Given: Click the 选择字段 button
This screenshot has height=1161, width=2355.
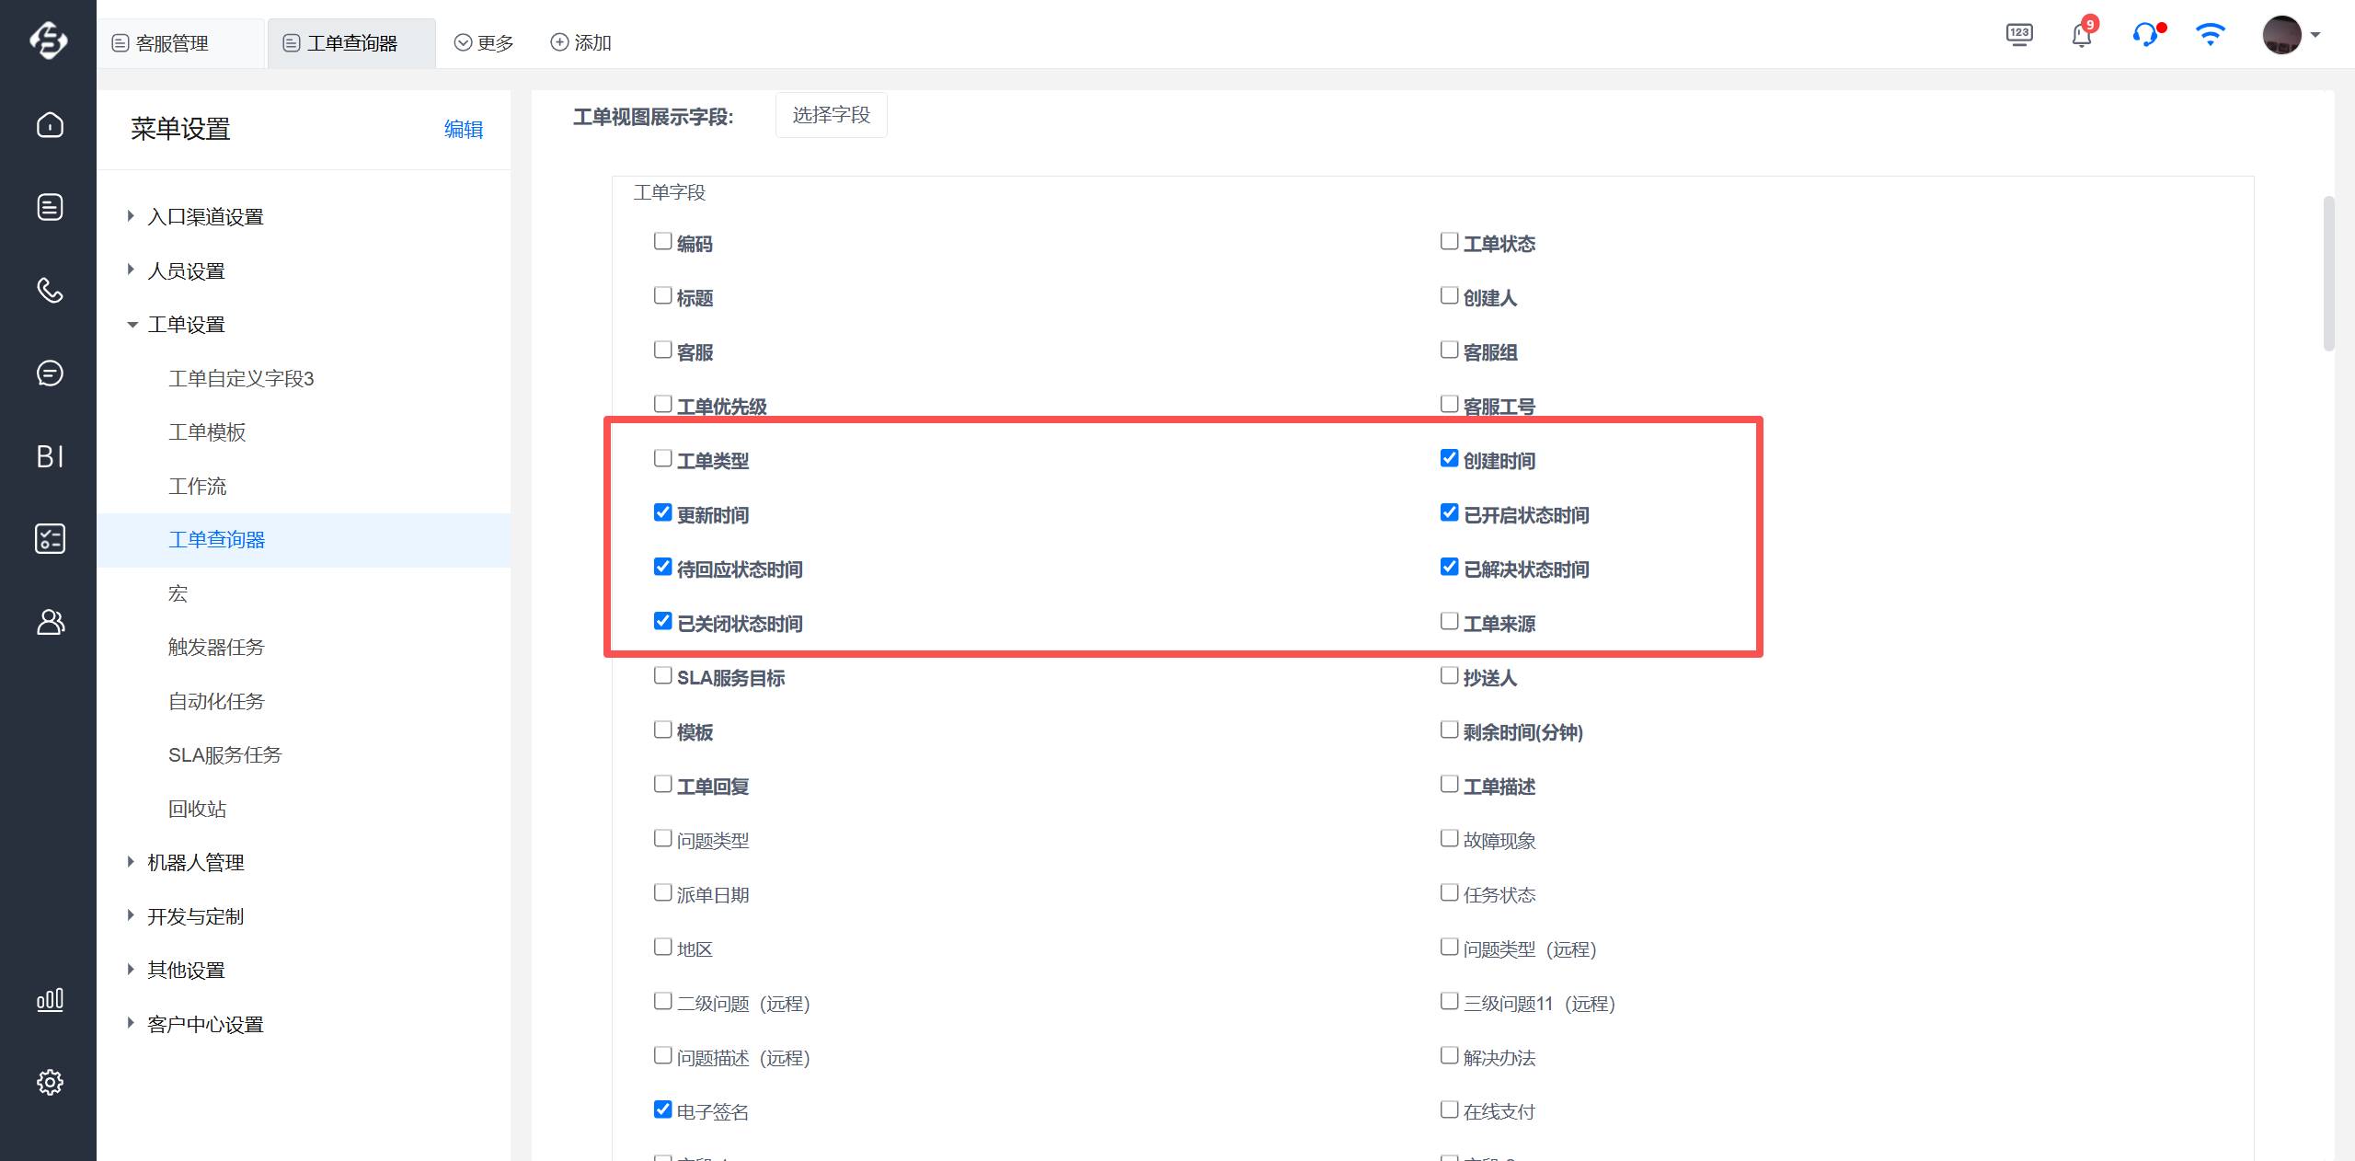Looking at the screenshot, I should pyautogui.click(x=831, y=115).
